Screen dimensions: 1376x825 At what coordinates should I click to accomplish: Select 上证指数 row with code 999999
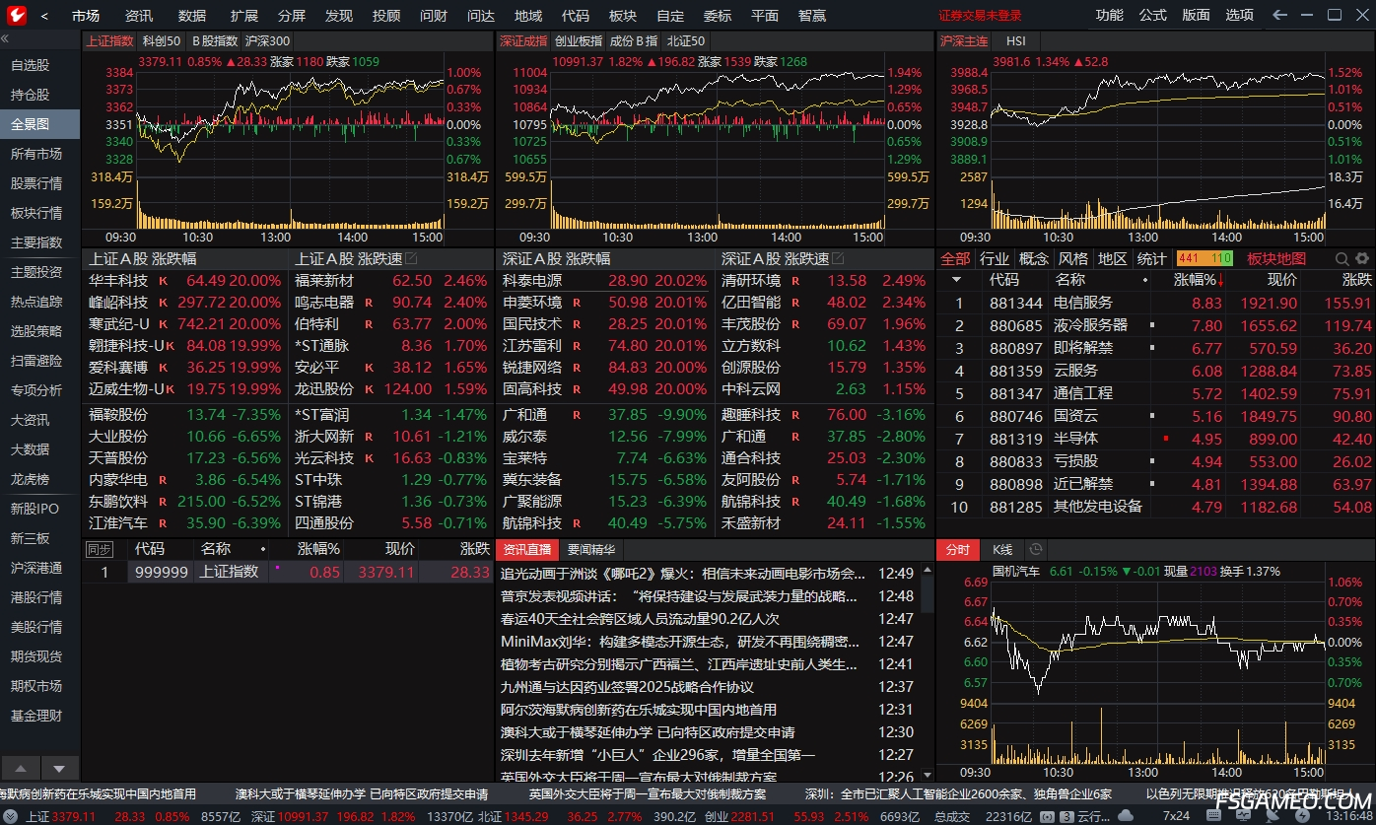click(x=288, y=572)
